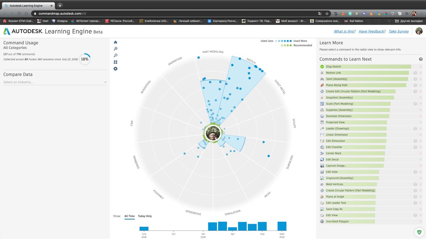Click the Edit Chamfer command icon

point(322,147)
